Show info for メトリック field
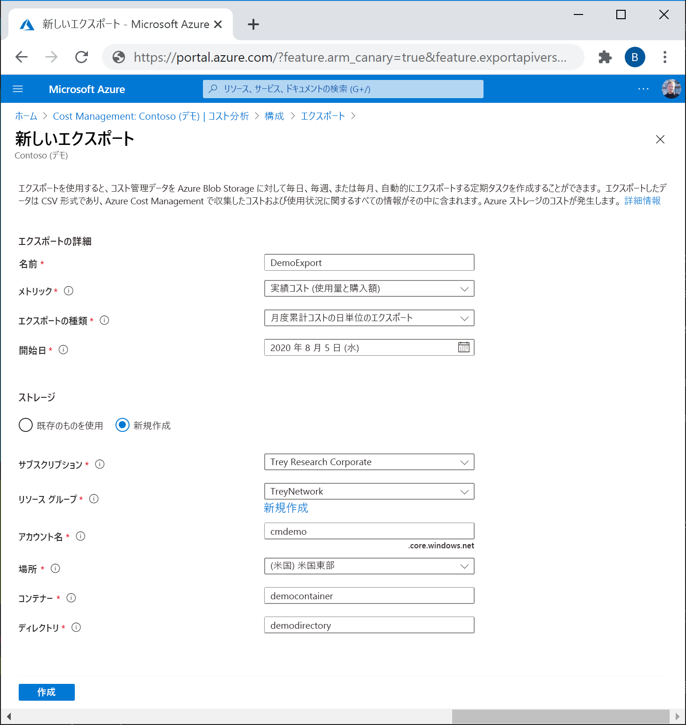Viewport: 686px width, 725px height. [x=69, y=291]
